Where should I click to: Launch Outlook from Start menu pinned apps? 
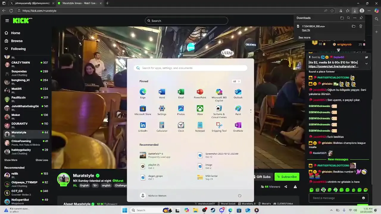click(x=238, y=94)
